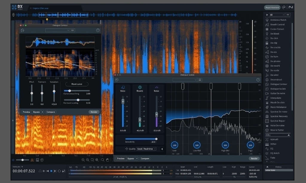Select the Spectral Repair module
This screenshot has height=183, width=306.
point(275,121)
